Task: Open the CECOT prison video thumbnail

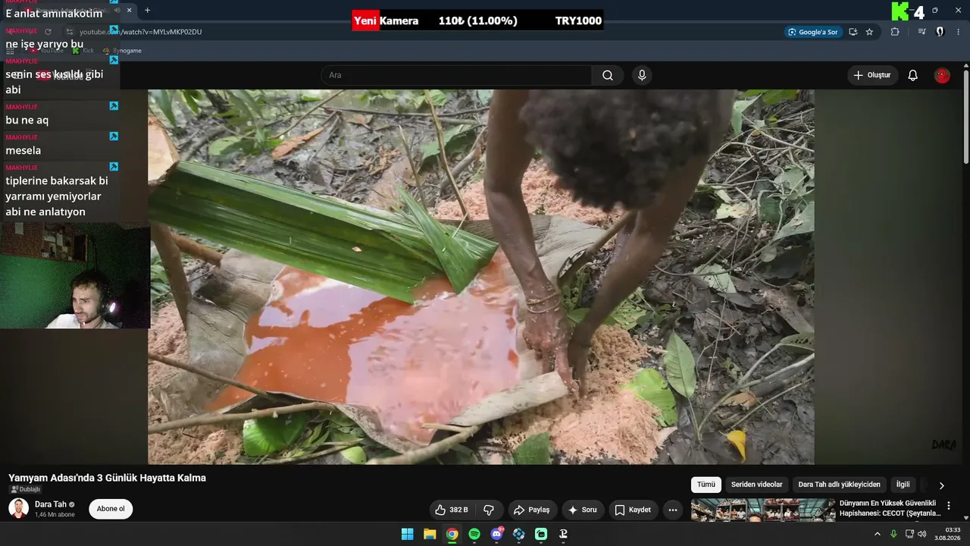Action: point(762,510)
